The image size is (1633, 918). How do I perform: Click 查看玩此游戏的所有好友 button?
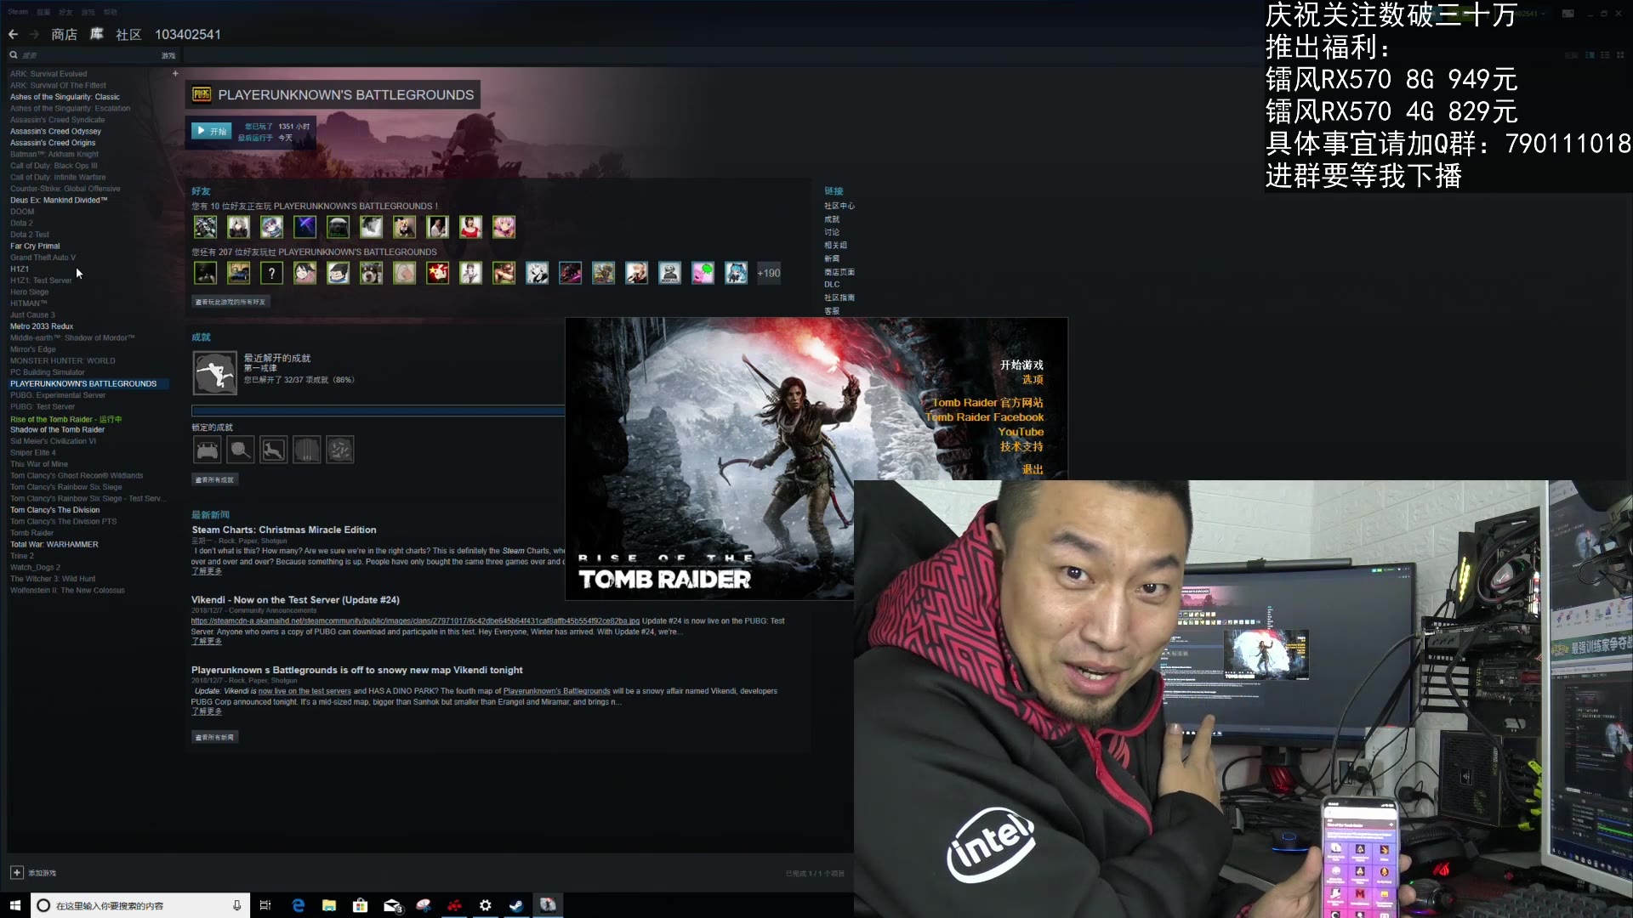230,302
